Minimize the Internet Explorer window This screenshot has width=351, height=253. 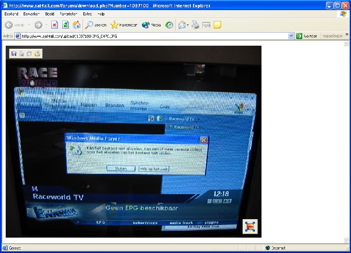[330, 5]
